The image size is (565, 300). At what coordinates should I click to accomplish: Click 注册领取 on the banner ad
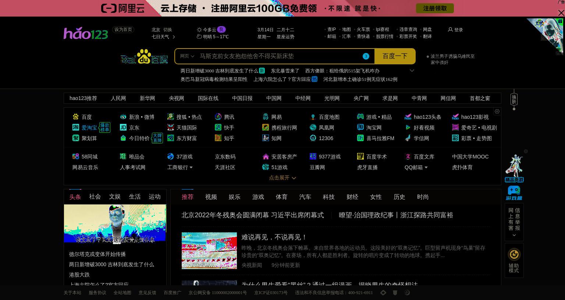[x=435, y=8]
